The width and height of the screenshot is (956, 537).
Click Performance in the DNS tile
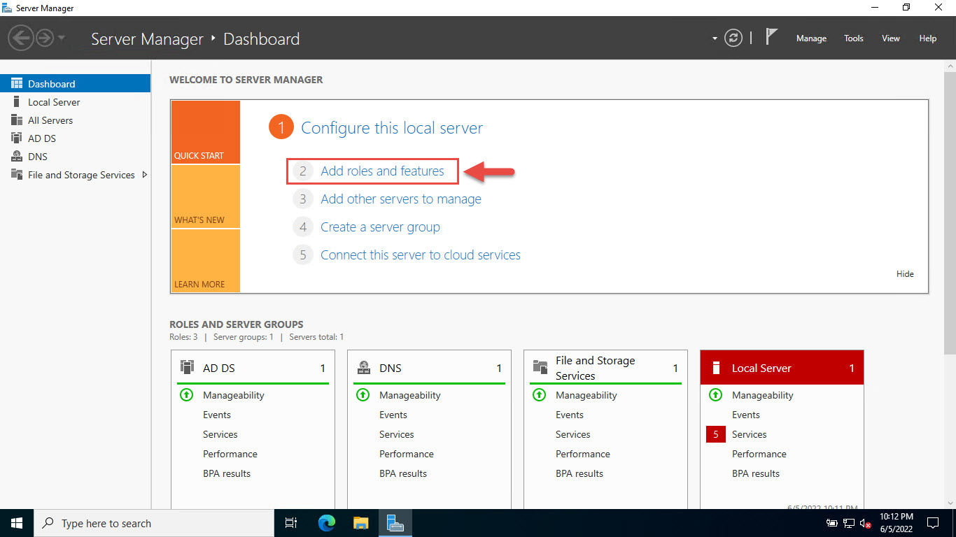coord(407,454)
